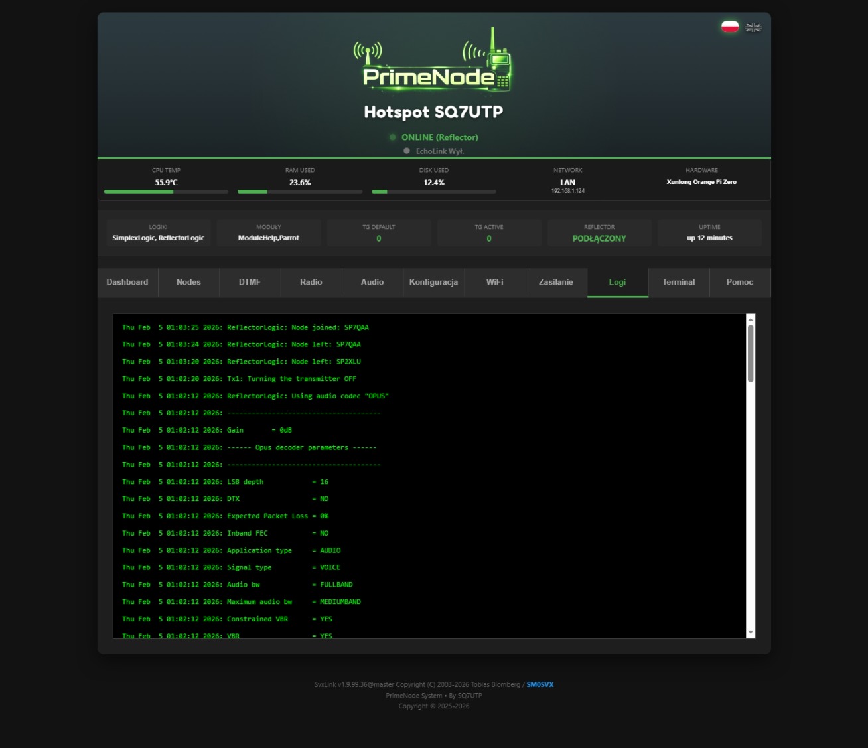Open the Dashboard tab
The height and width of the screenshot is (748, 868).
tap(127, 283)
